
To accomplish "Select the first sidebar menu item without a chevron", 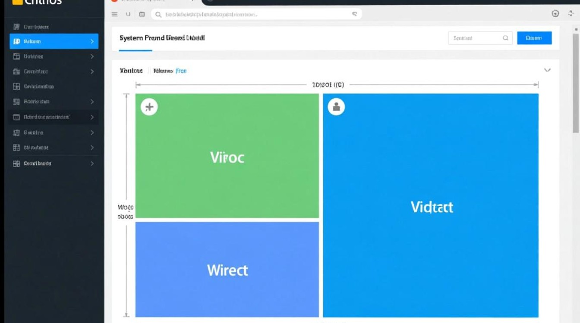I will coord(37,27).
